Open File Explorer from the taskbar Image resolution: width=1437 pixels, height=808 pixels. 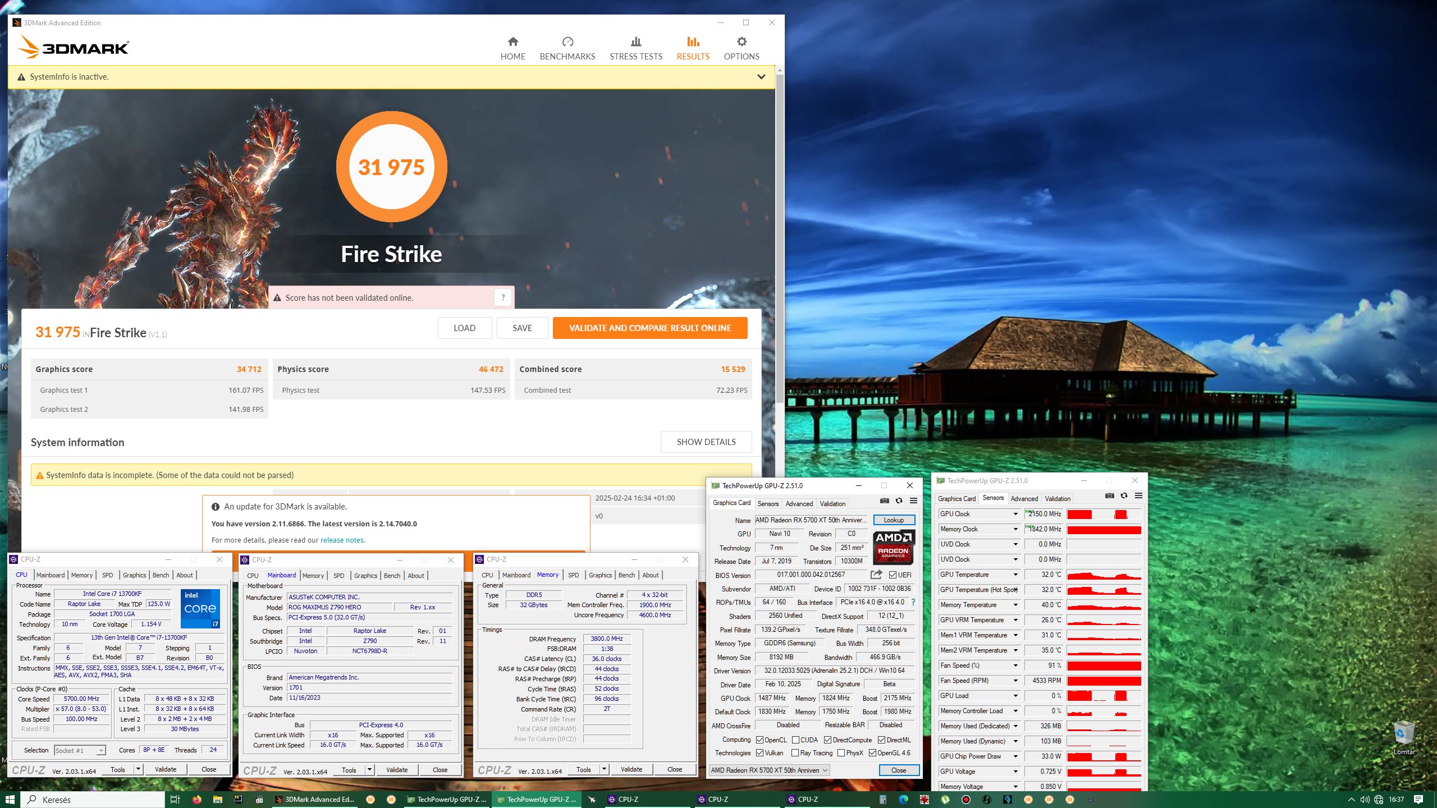pos(217,800)
